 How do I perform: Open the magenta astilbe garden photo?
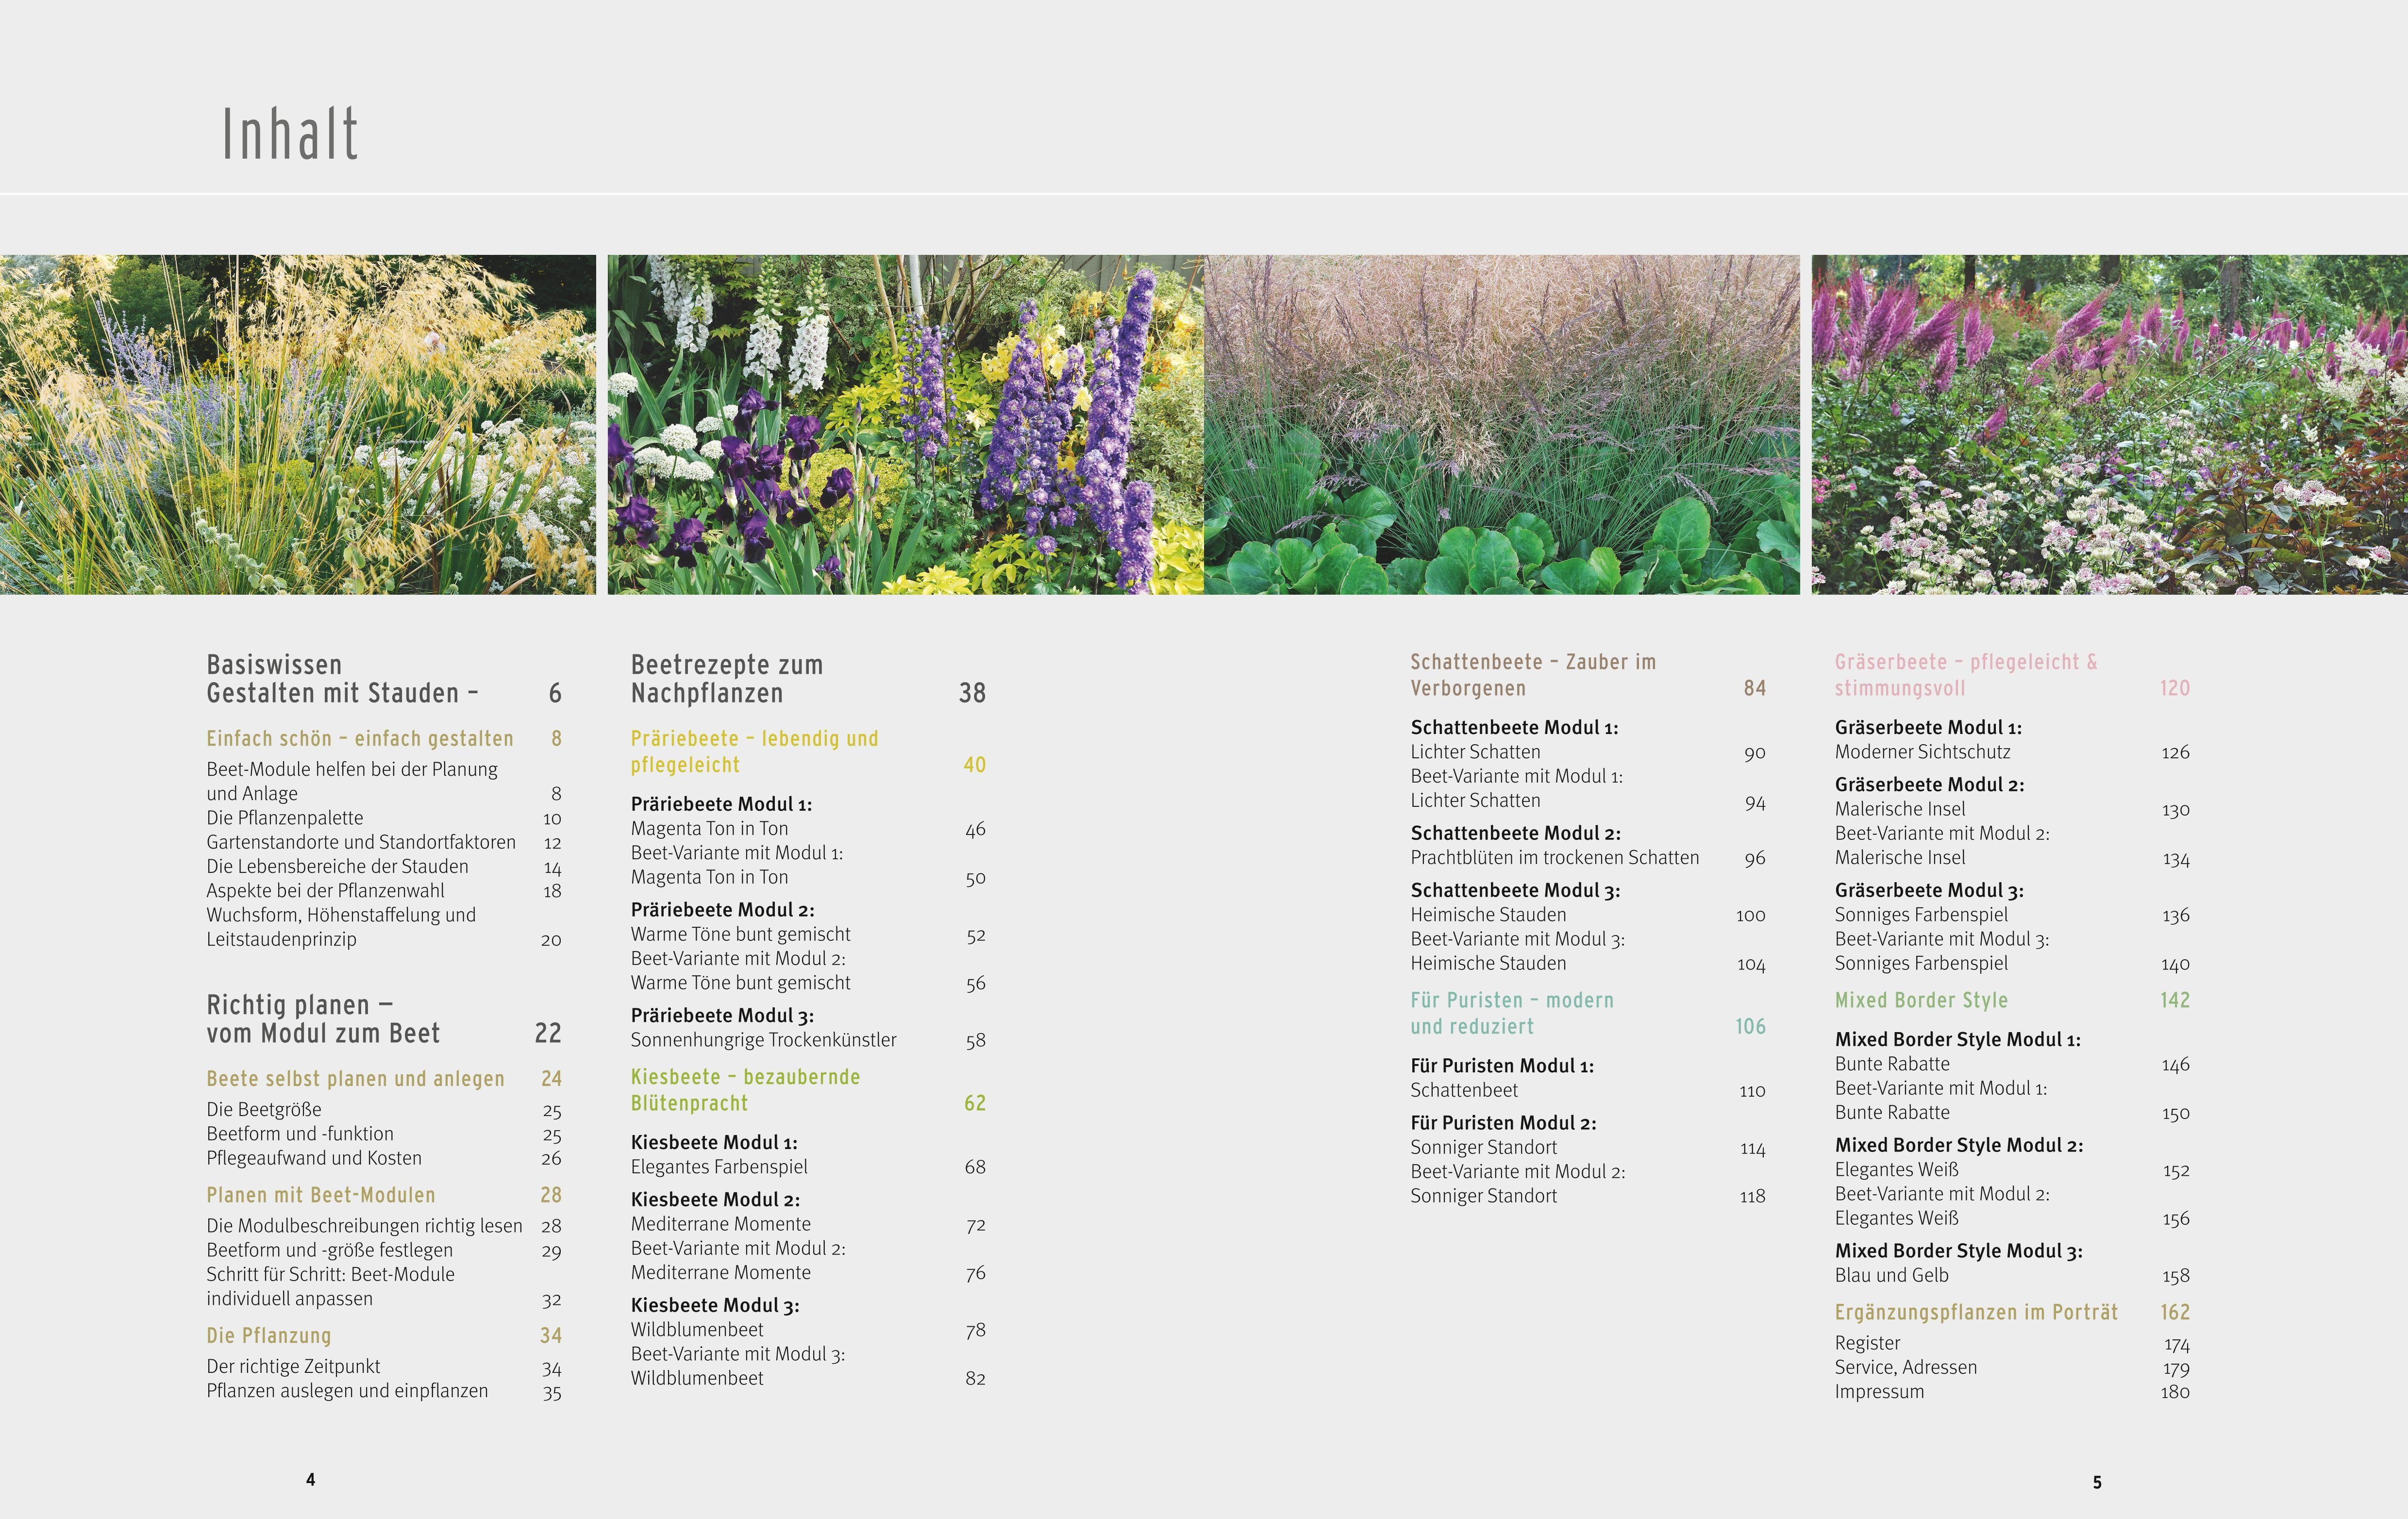[x=2109, y=424]
